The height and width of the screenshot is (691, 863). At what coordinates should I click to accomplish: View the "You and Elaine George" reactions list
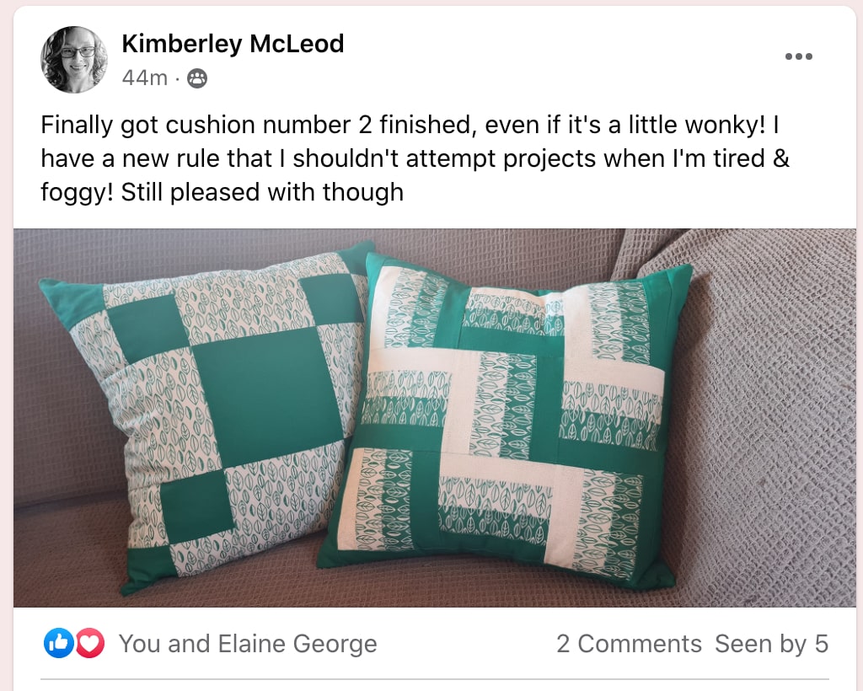pos(247,644)
